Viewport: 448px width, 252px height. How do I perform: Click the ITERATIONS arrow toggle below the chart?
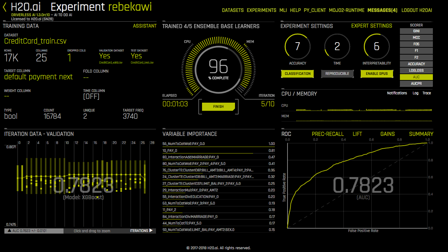pos(141,231)
